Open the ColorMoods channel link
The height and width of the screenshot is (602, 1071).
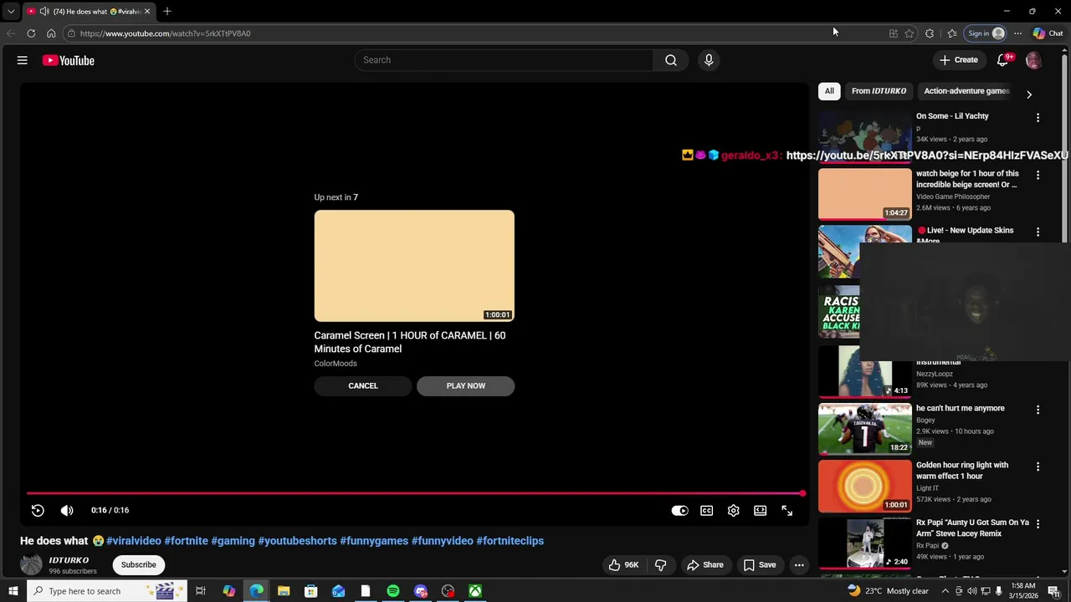click(x=336, y=364)
